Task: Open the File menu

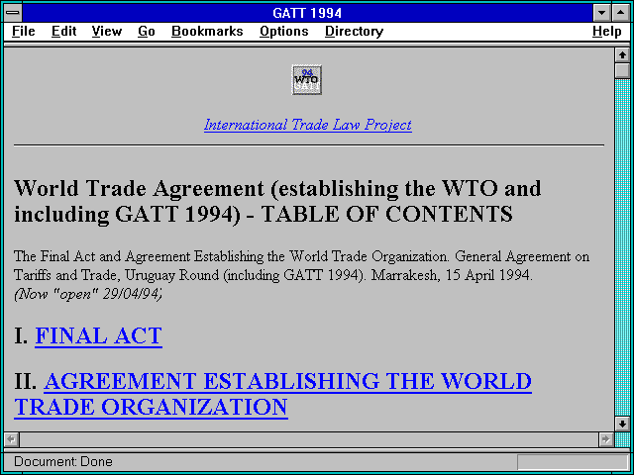Action: pos(24,32)
